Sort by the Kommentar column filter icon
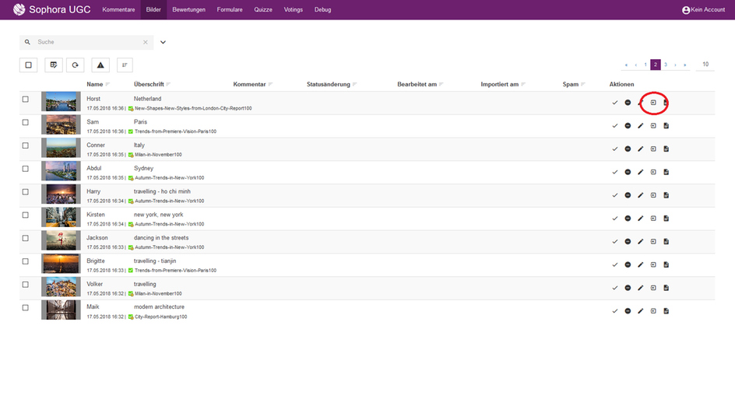Viewport: 735px width, 399px height. coord(270,84)
